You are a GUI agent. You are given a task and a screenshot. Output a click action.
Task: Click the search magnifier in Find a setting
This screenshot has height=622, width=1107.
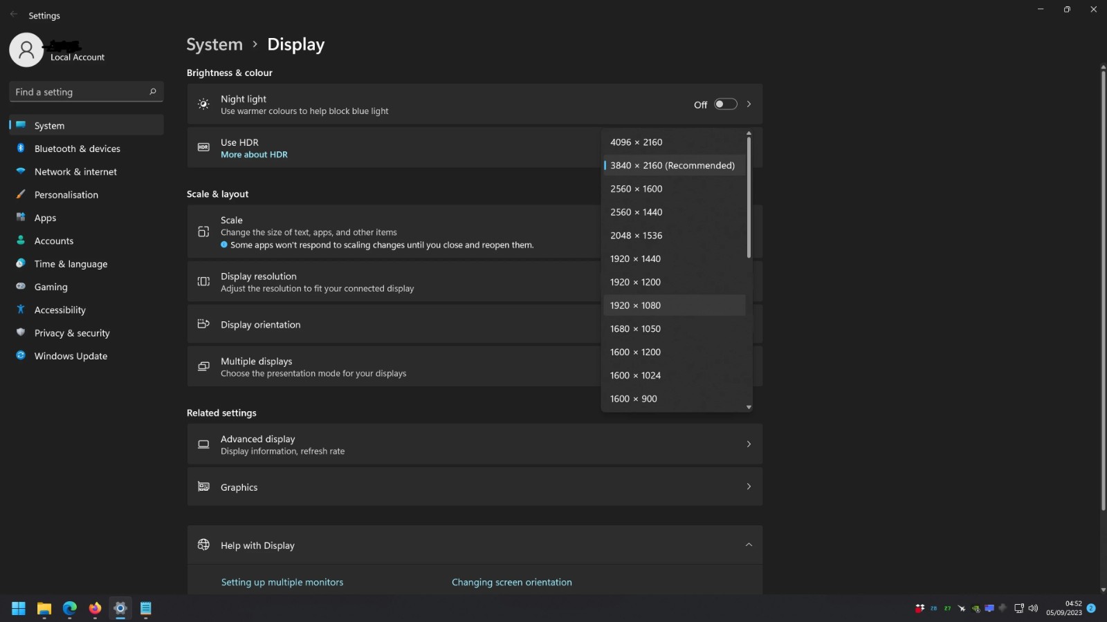153,91
